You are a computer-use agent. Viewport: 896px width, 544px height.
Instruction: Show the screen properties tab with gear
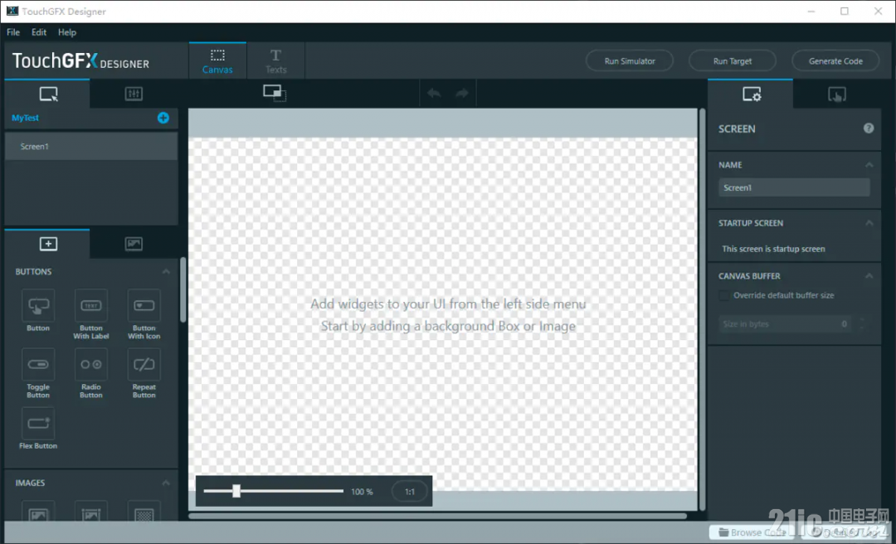(751, 94)
